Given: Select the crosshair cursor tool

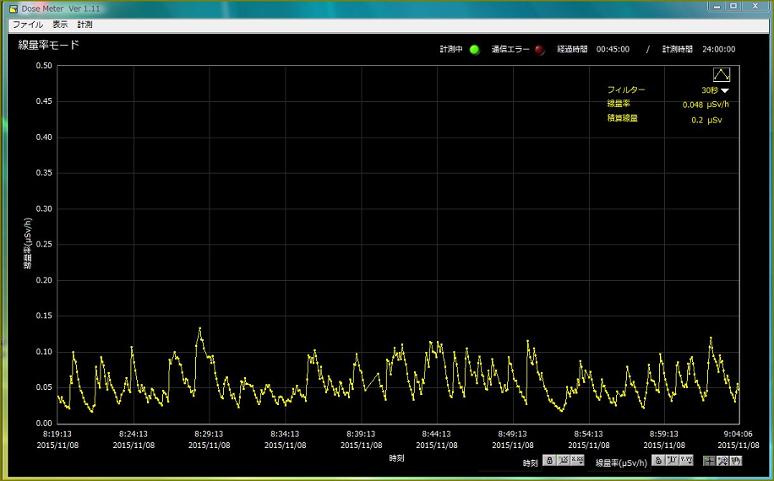Looking at the screenshot, I should [x=710, y=461].
